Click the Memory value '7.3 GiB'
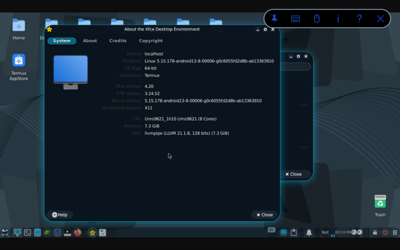The height and width of the screenshot is (250, 400). coord(152,126)
